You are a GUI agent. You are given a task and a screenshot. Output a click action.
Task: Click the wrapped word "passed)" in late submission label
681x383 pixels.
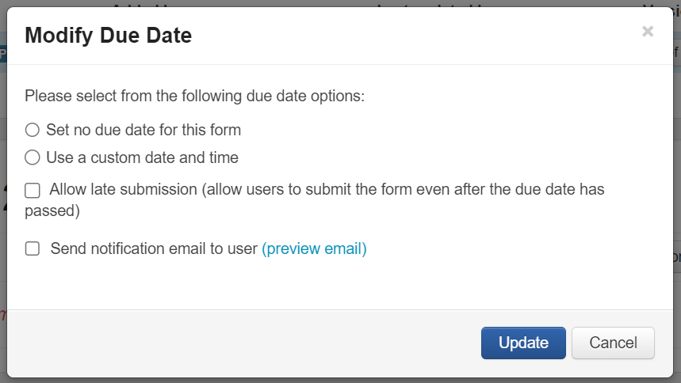pos(52,211)
